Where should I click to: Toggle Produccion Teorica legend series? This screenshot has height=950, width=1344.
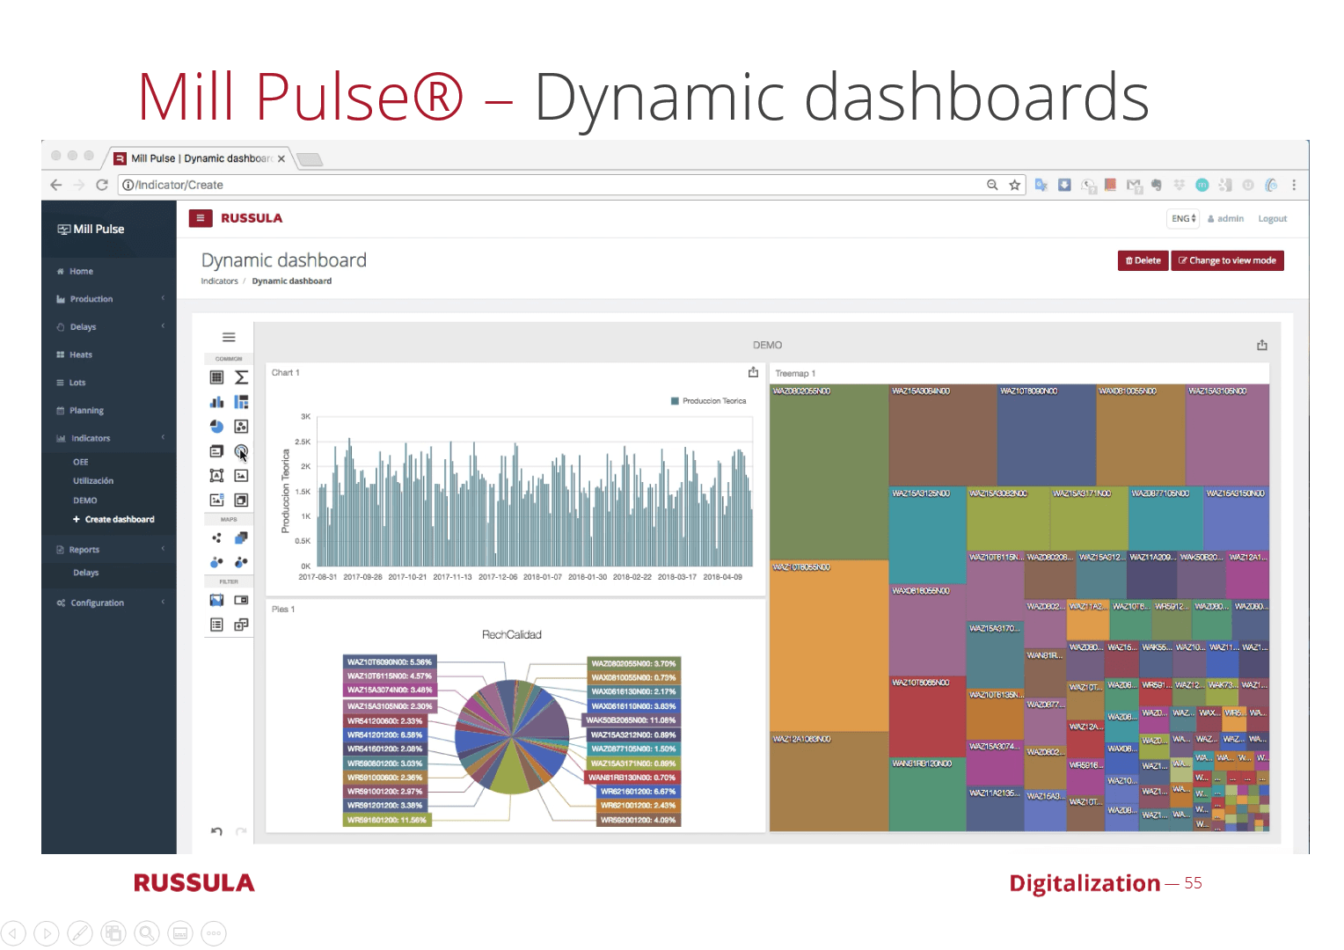pos(709,401)
